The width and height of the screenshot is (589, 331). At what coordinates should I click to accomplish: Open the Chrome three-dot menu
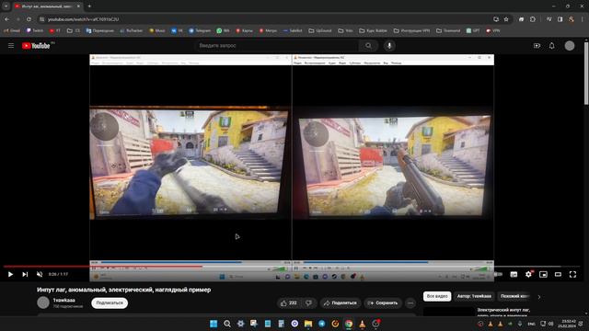(583, 19)
